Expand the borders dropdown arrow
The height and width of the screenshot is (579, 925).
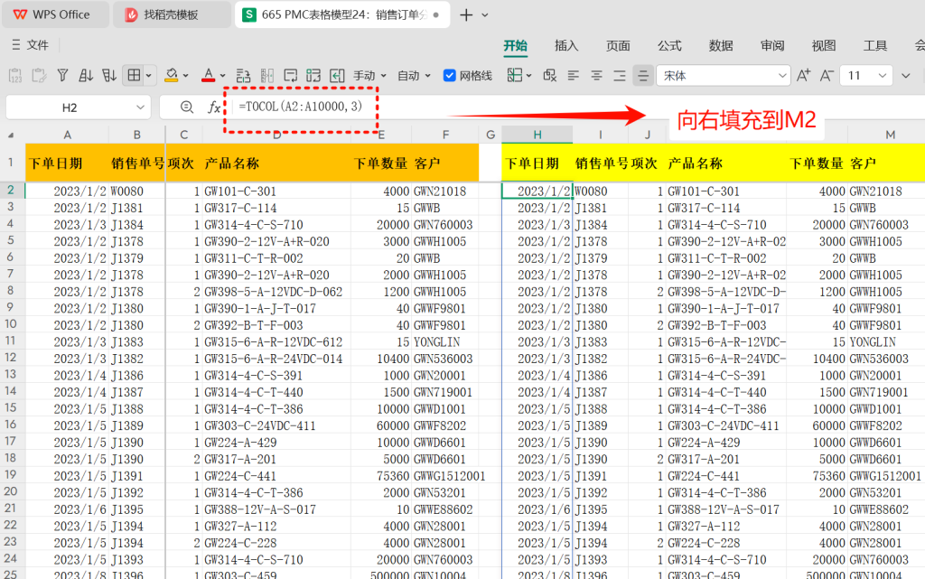point(149,76)
